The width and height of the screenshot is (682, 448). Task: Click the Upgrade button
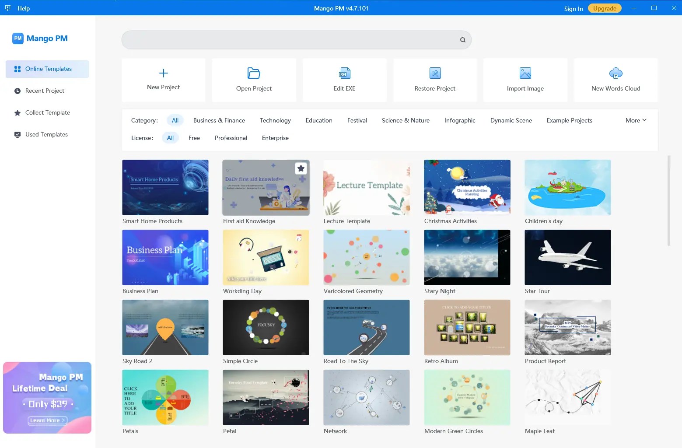(605, 8)
